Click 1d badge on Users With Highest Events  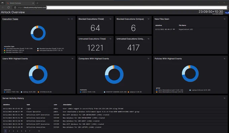tap(72, 58)
